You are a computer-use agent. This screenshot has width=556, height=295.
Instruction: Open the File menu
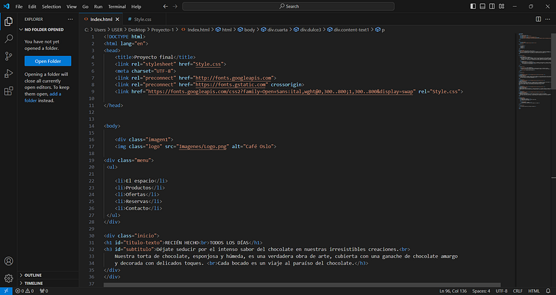point(19,6)
